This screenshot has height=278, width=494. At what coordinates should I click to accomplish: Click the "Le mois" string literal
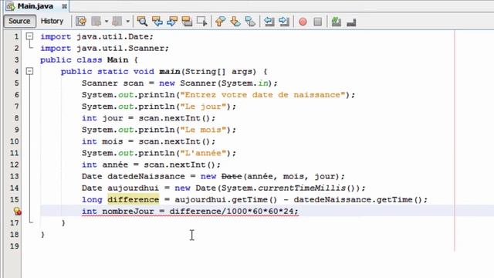203,130
